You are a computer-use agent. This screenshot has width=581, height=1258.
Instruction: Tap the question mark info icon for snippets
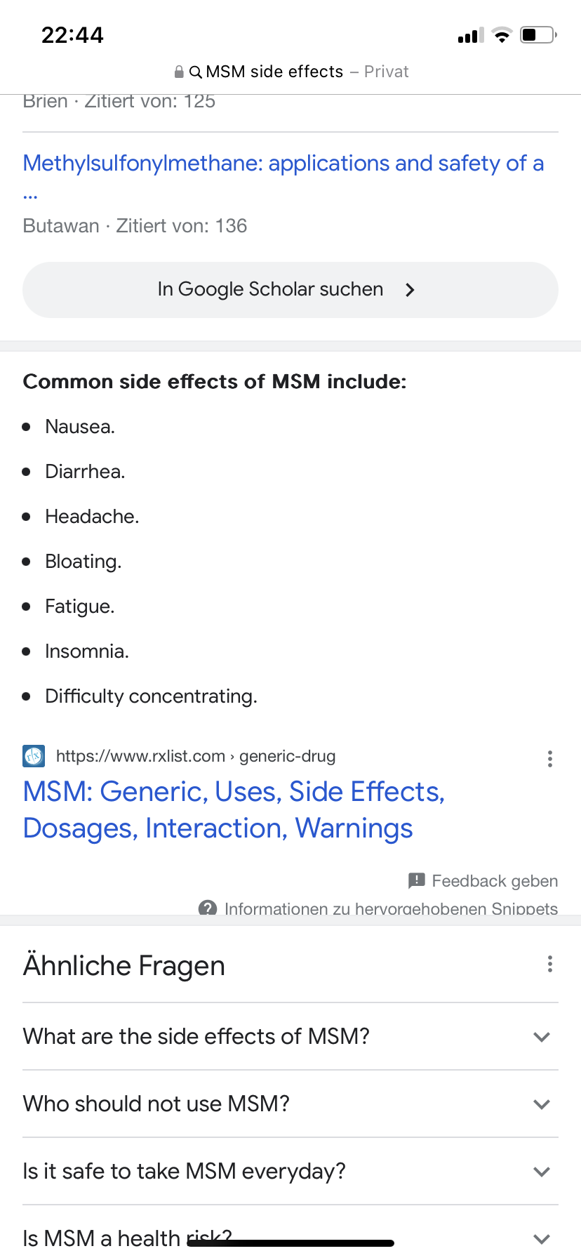(208, 908)
